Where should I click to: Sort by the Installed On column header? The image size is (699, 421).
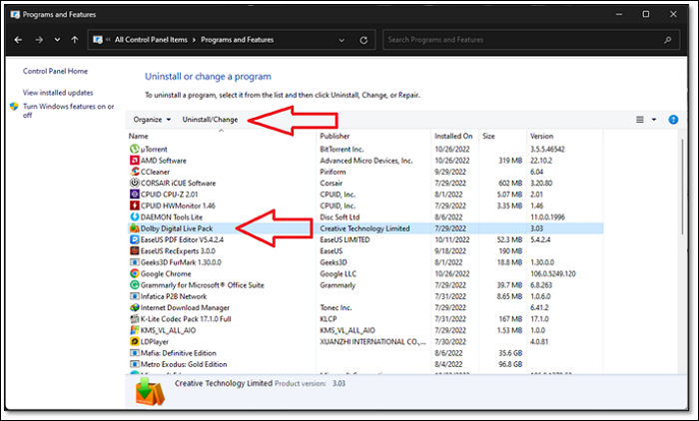pos(454,136)
